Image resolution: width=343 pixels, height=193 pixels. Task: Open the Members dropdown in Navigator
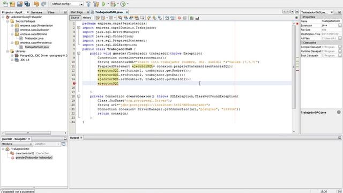point(17,144)
